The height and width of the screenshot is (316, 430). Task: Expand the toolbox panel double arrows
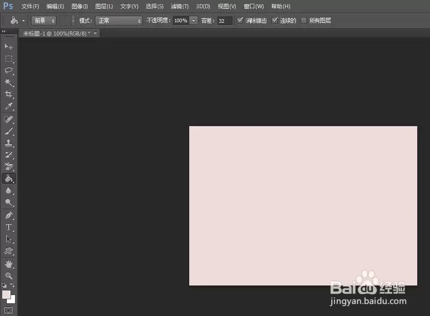coord(4,31)
